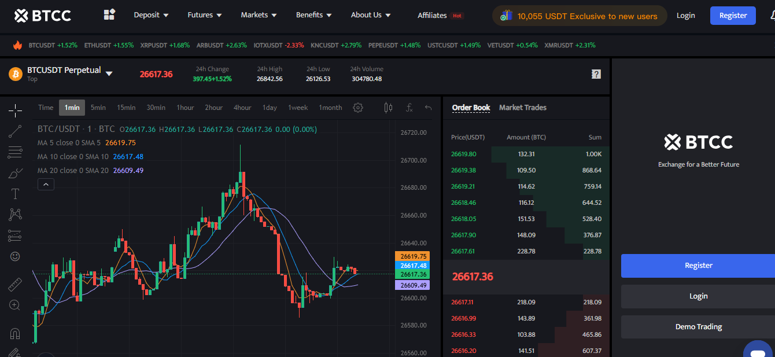The image size is (775, 357).
Task: Open the chat support widget
Action: 758,349
